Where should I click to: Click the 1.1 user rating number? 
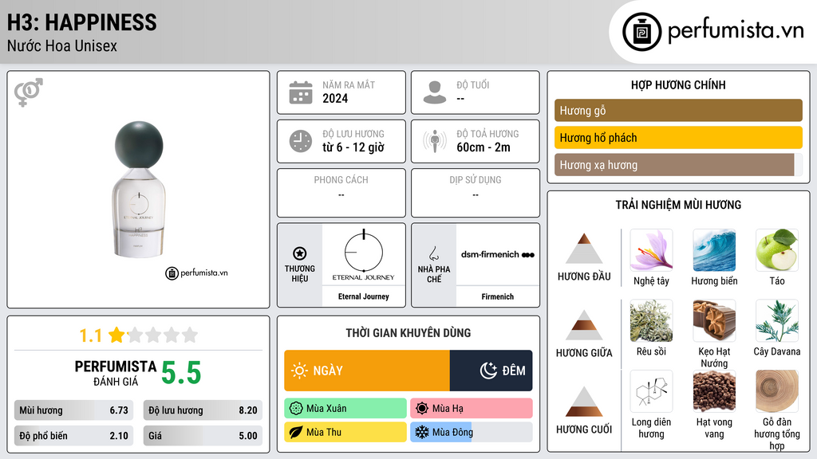[x=90, y=335]
